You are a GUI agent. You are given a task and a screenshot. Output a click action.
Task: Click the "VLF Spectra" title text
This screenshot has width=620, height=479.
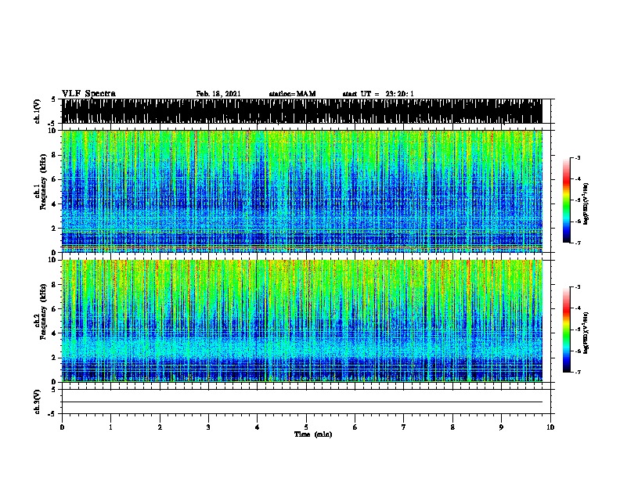pos(88,94)
